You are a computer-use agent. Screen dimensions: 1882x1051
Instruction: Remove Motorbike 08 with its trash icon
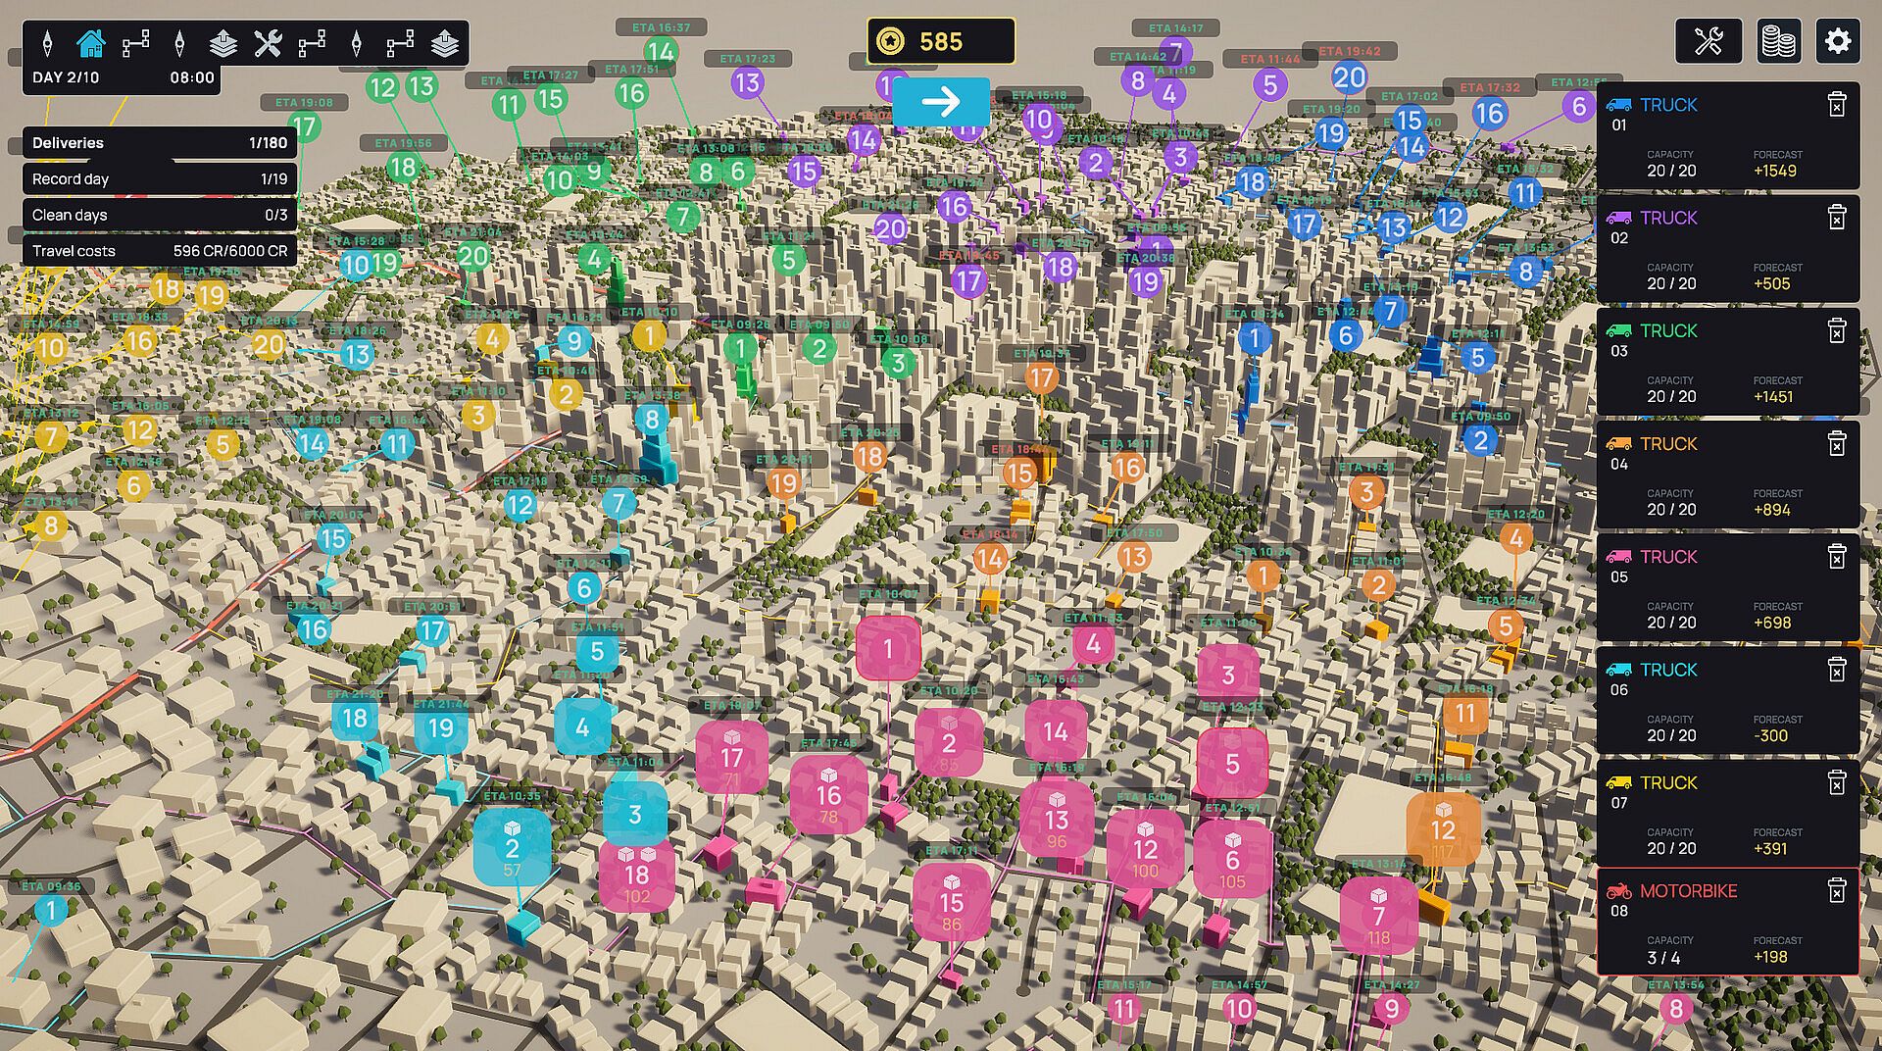[1837, 890]
